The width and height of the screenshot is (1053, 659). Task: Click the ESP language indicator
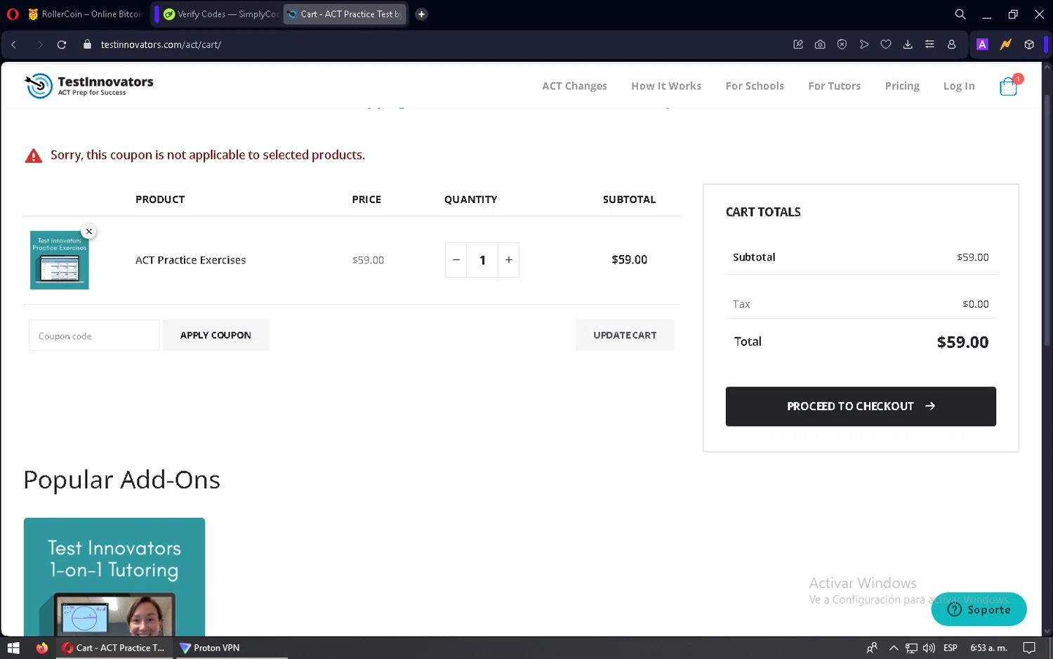coord(951,648)
